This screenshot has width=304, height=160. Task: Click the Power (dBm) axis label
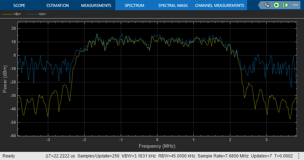click(x=5, y=79)
